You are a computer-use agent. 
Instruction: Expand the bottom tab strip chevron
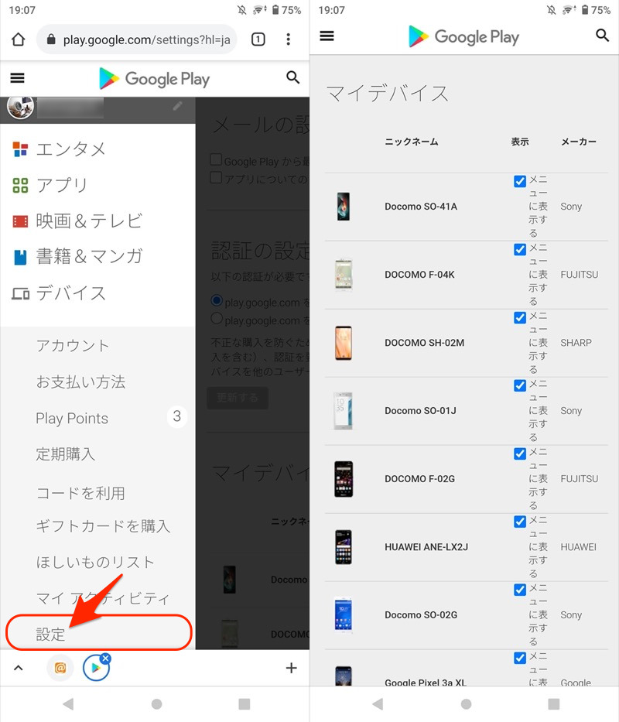click(19, 668)
